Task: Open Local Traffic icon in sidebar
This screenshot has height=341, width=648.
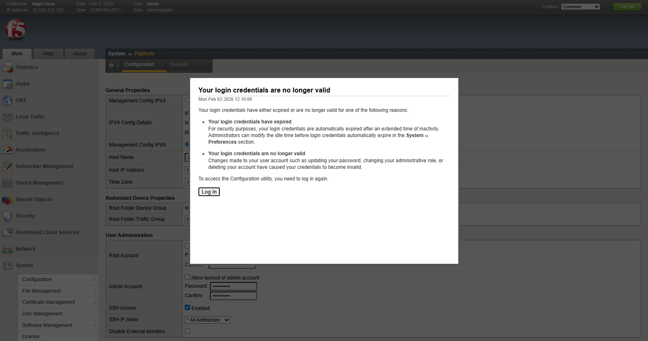Action: pyautogui.click(x=7, y=117)
